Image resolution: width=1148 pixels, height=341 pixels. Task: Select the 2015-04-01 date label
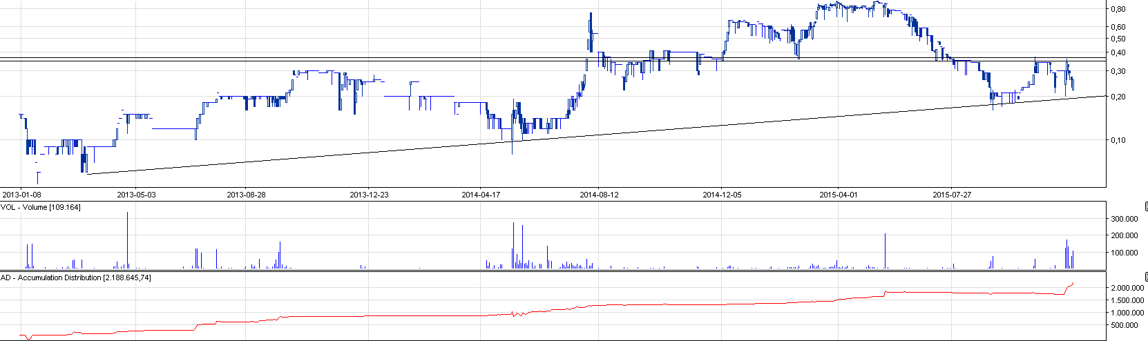click(839, 195)
